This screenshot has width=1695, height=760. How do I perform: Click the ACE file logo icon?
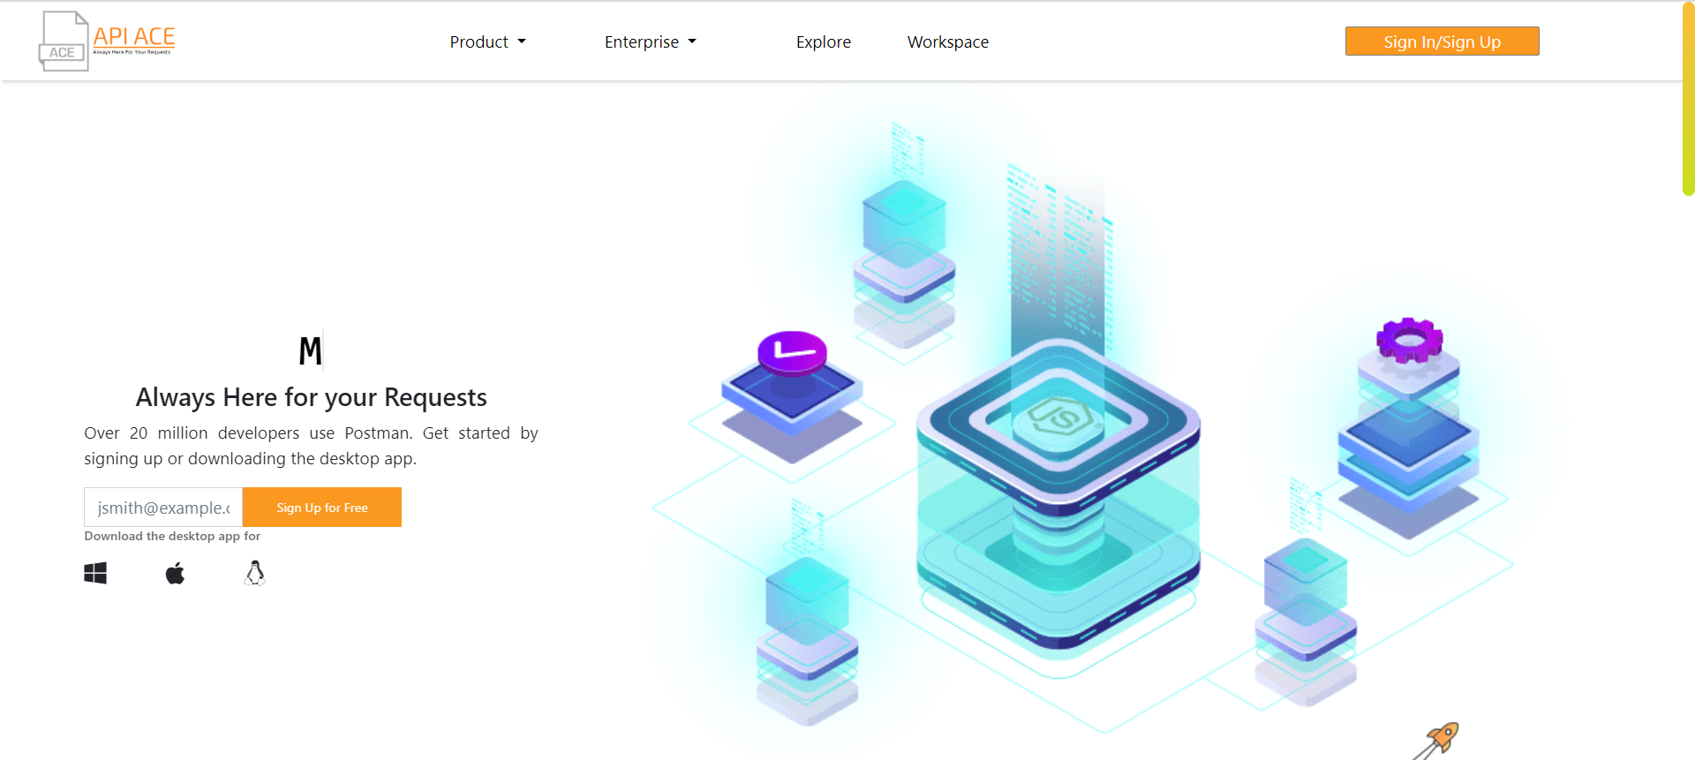[x=63, y=41]
